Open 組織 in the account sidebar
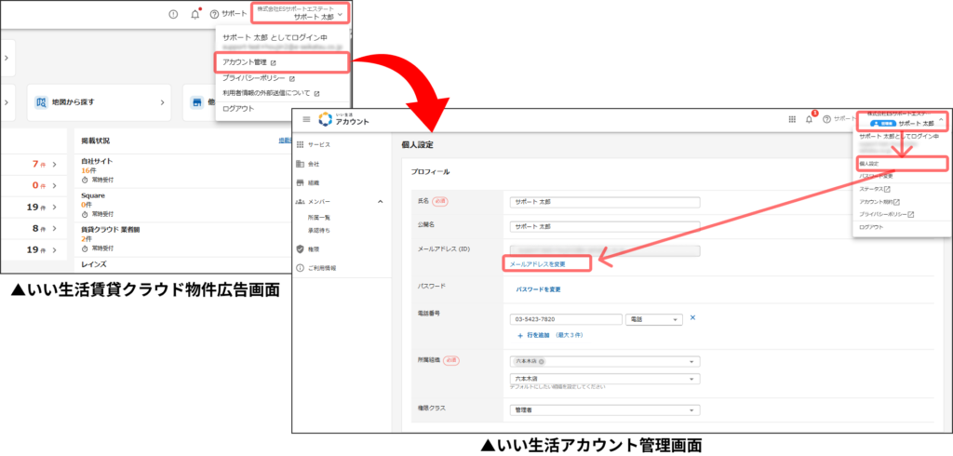 click(x=314, y=182)
